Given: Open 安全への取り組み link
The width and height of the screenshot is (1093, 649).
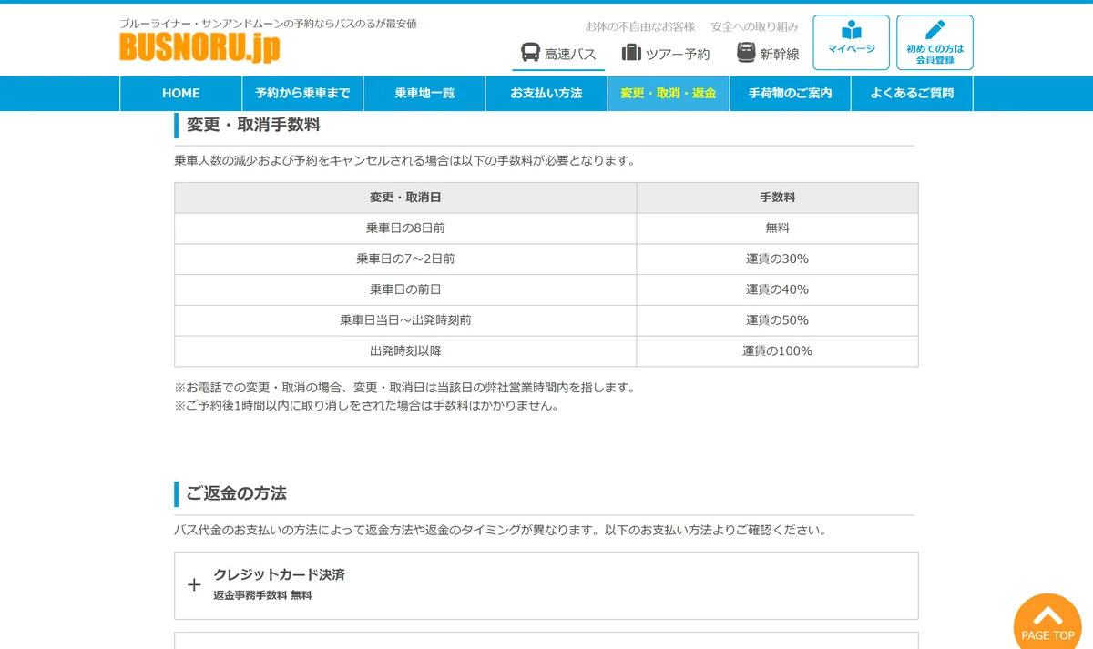Looking at the screenshot, I should click(x=755, y=26).
